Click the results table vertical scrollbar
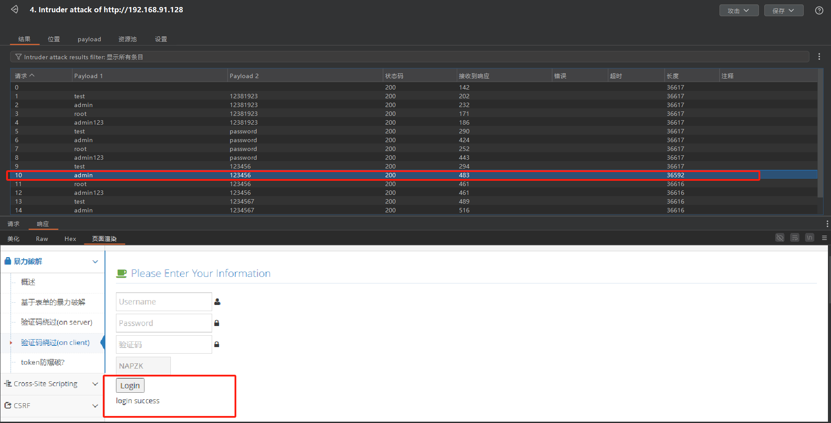This screenshot has width=831, height=423. point(820,133)
